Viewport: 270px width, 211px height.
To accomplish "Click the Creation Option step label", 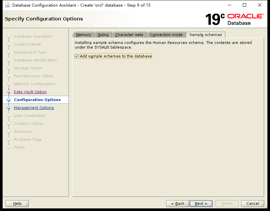I will [x=28, y=123].
